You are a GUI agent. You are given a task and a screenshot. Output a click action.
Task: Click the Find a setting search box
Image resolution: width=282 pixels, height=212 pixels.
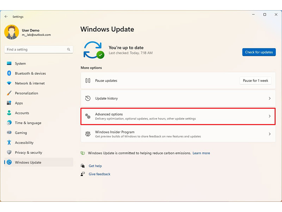tap(39, 49)
